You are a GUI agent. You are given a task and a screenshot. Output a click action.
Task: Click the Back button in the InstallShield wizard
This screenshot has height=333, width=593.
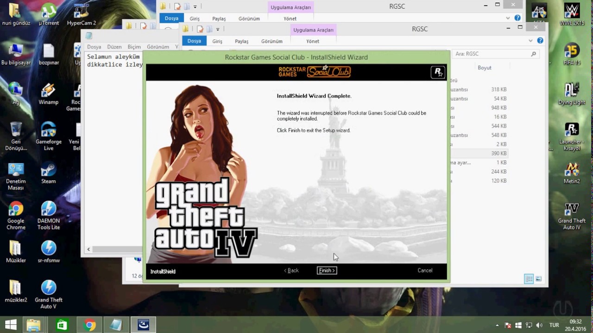pos(291,271)
